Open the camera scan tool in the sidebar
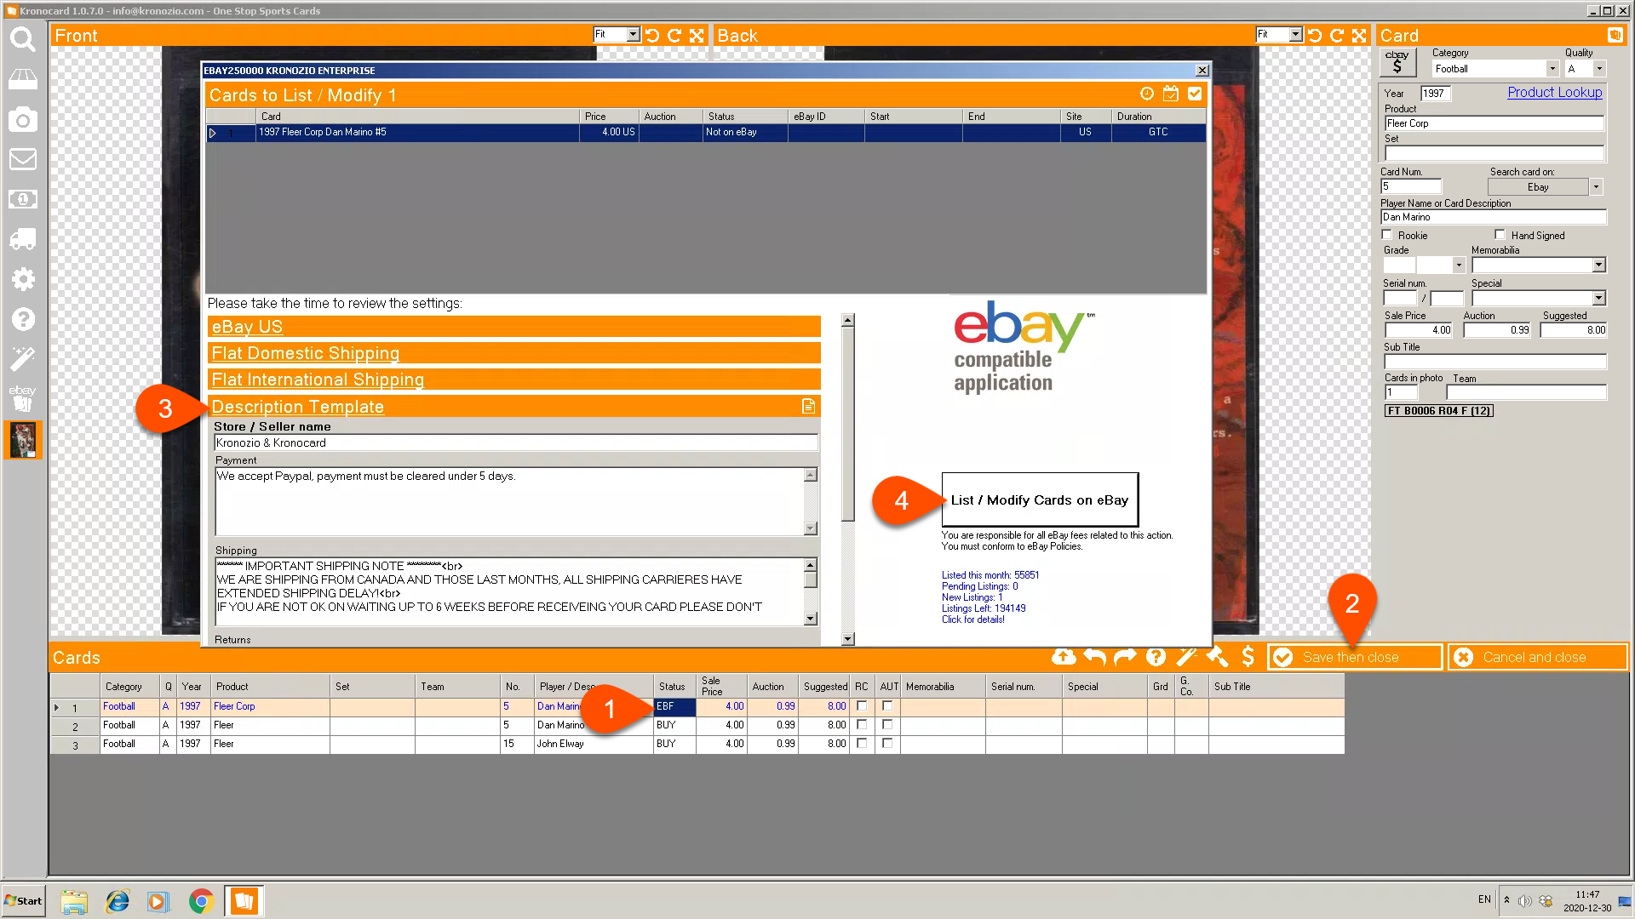The image size is (1635, 919). pyautogui.click(x=23, y=119)
